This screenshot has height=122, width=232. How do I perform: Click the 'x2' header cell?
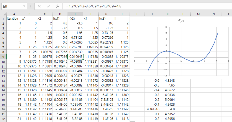[x=45, y=18]
